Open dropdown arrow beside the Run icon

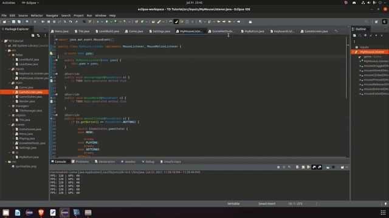[111, 22]
